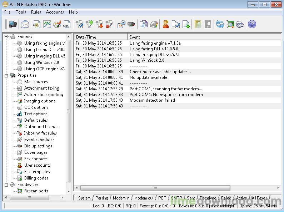The height and width of the screenshot is (212, 284).
Task: Switch to the Modem out tab
Action: [144, 198]
